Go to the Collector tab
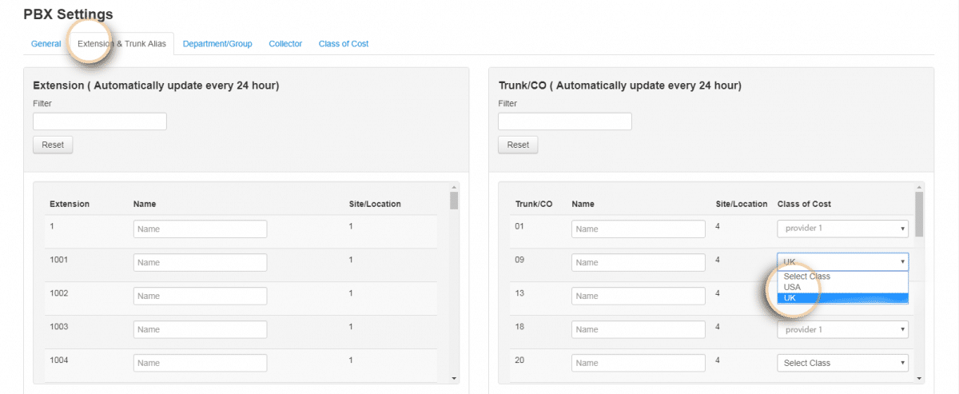This screenshot has height=394, width=959. (x=285, y=44)
